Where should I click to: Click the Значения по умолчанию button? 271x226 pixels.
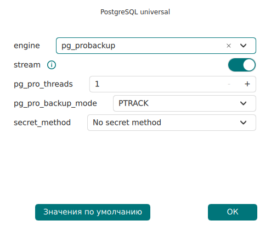coord(93,212)
